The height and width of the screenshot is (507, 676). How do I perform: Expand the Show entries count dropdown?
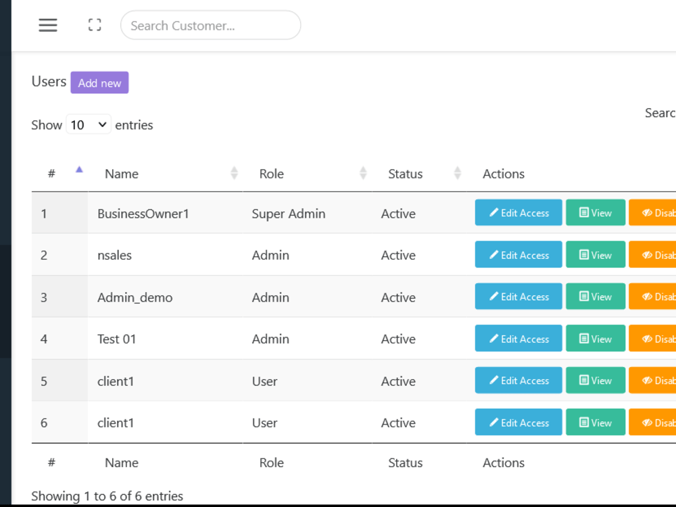point(89,124)
